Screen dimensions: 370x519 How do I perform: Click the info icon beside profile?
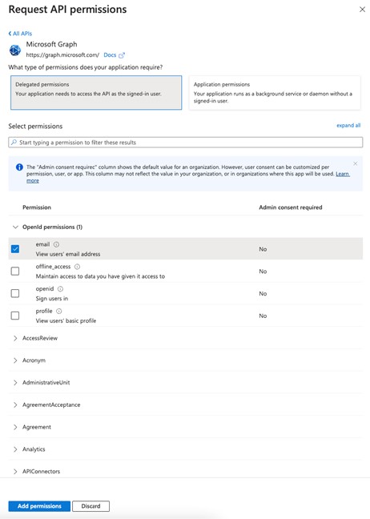pos(59,311)
